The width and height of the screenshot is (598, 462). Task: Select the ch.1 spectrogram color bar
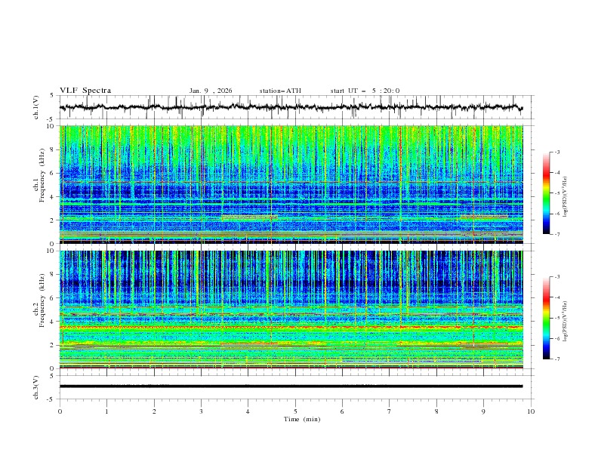tap(546, 193)
